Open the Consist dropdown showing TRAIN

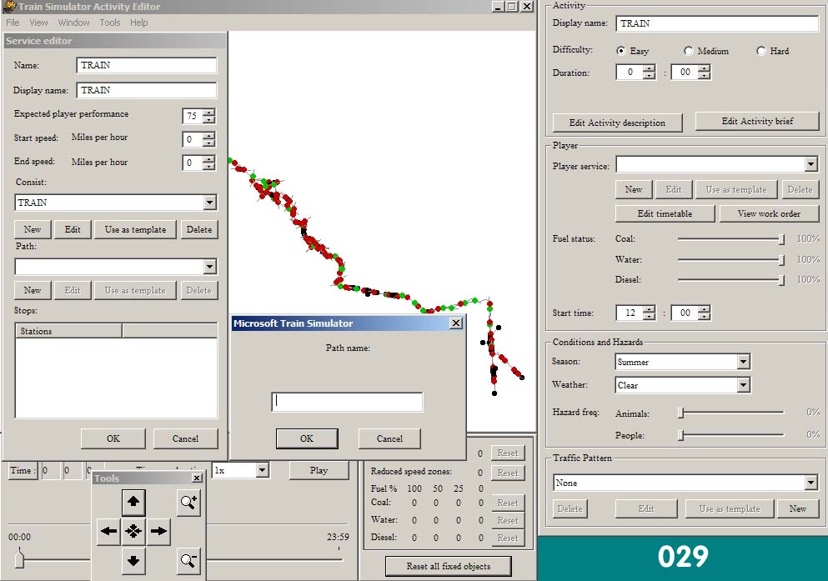(209, 203)
